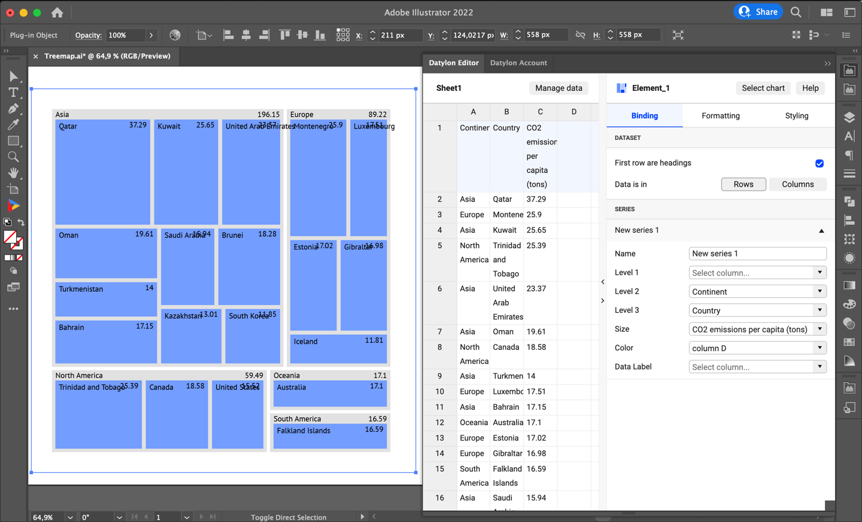Select the Pen tool
Screen dimensions: 862x522
tap(13, 108)
